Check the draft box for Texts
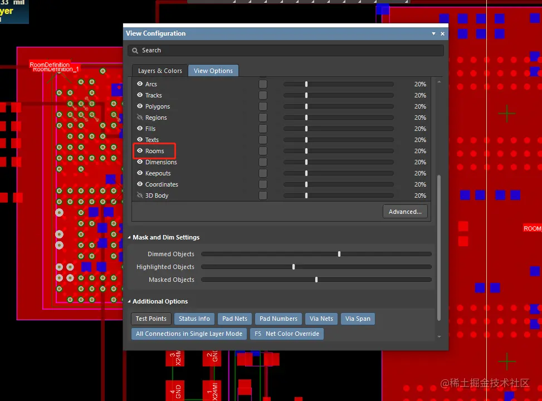Screen dimensions: 542x401 pyautogui.click(x=263, y=140)
